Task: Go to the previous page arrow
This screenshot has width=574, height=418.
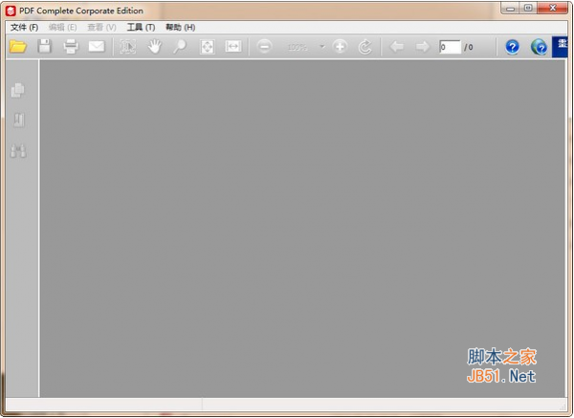Action: click(x=397, y=47)
